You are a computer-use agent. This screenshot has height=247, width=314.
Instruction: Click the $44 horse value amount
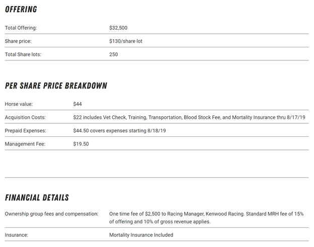coord(77,104)
